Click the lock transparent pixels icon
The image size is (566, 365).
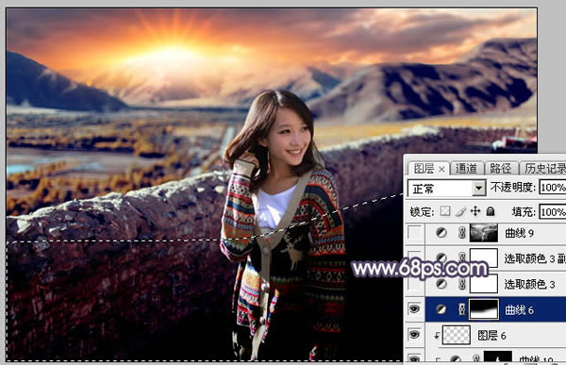[445, 211]
